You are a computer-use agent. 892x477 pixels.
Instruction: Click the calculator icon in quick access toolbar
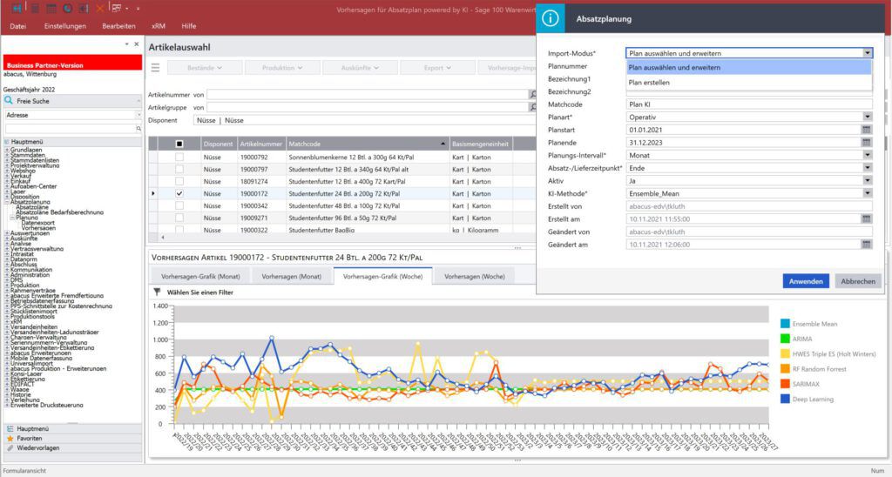coord(52,8)
